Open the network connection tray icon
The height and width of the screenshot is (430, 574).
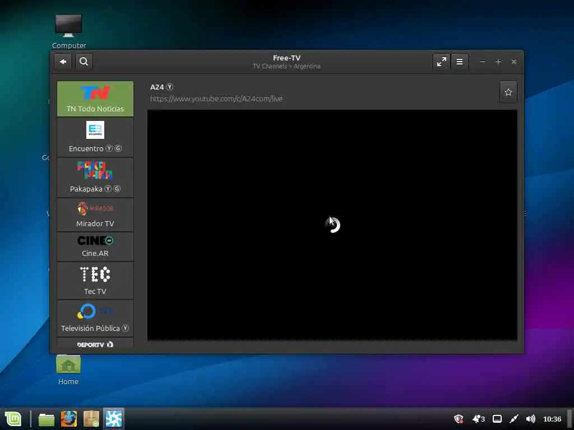(x=514, y=419)
